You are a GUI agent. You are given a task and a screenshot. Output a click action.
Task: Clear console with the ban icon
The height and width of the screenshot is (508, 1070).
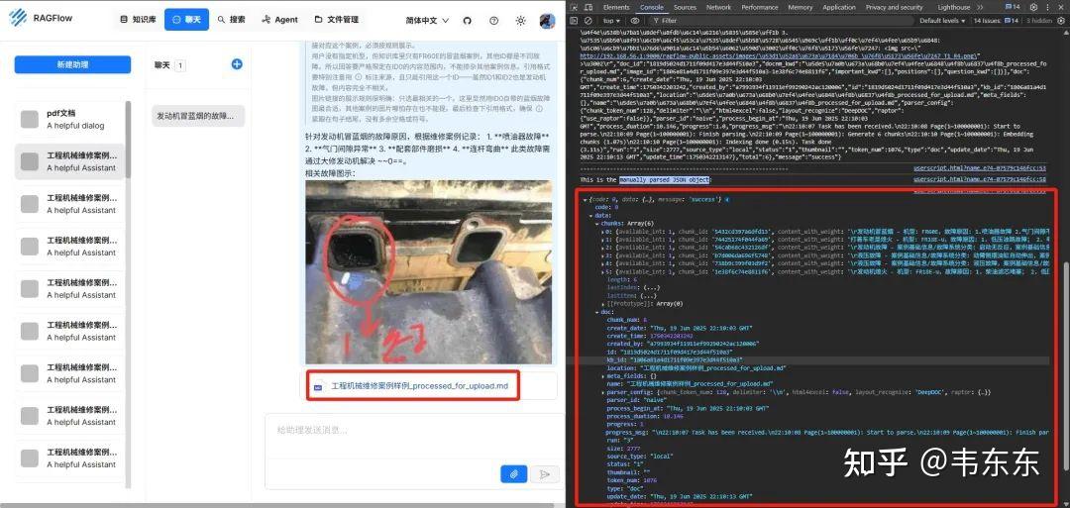tap(588, 21)
